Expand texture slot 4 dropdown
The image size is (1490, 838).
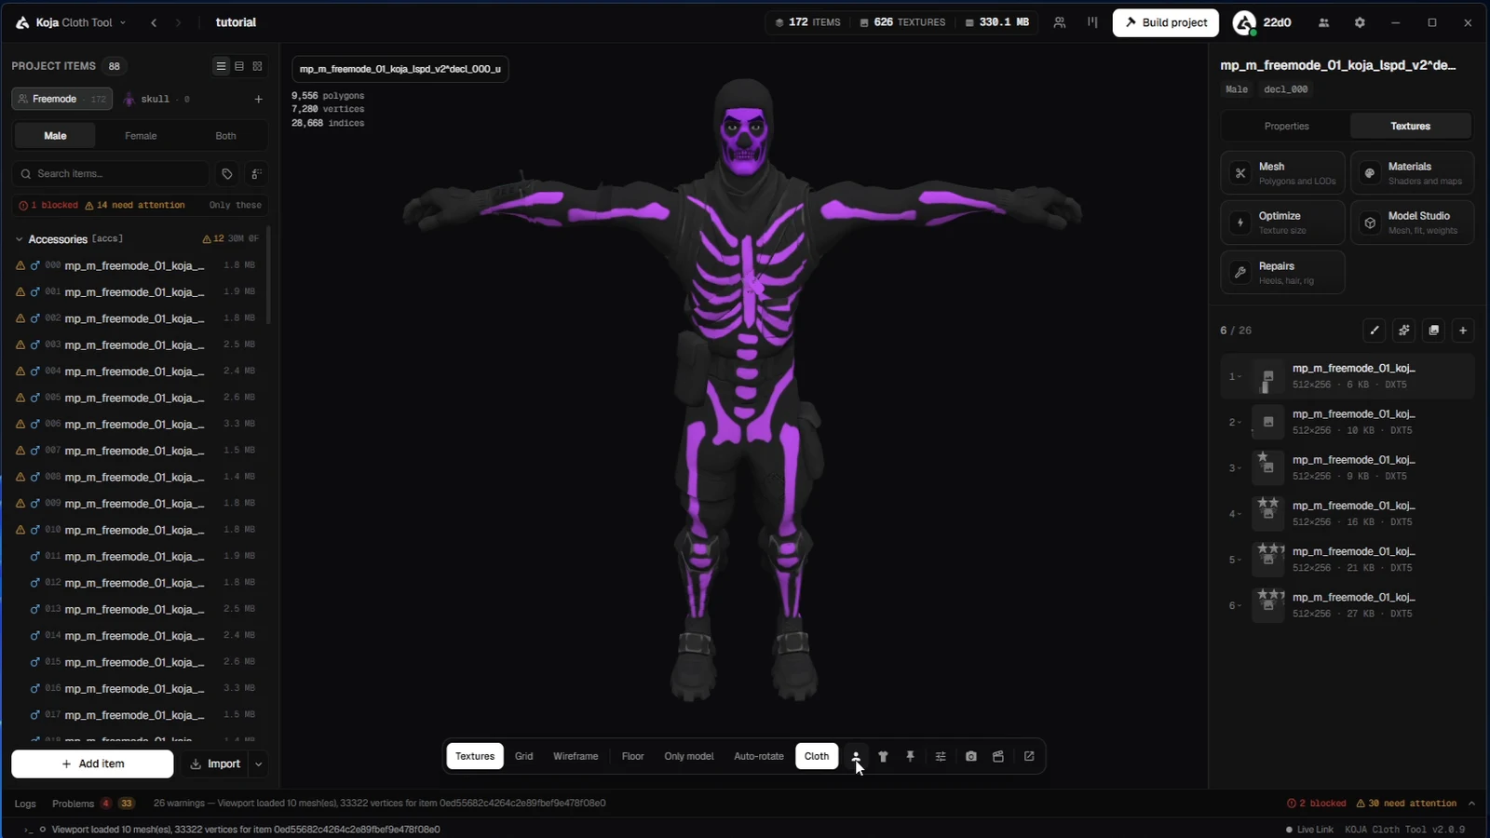1235,514
